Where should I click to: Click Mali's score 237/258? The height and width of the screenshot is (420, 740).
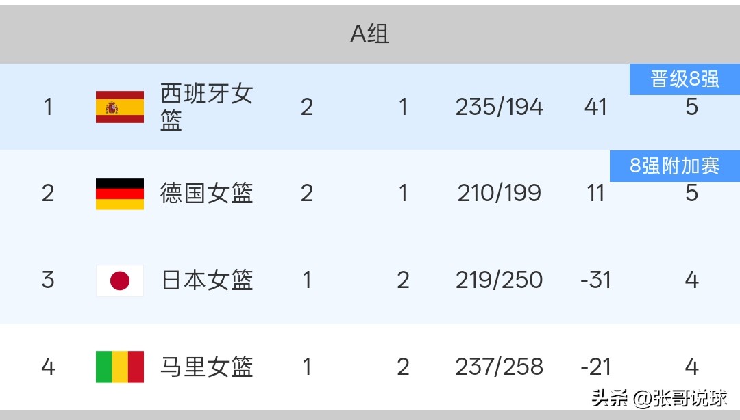[x=500, y=367]
